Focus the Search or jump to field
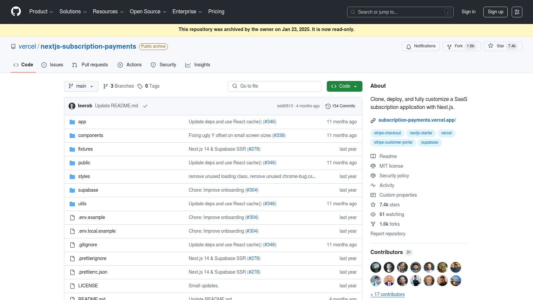 click(x=400, y=12)
